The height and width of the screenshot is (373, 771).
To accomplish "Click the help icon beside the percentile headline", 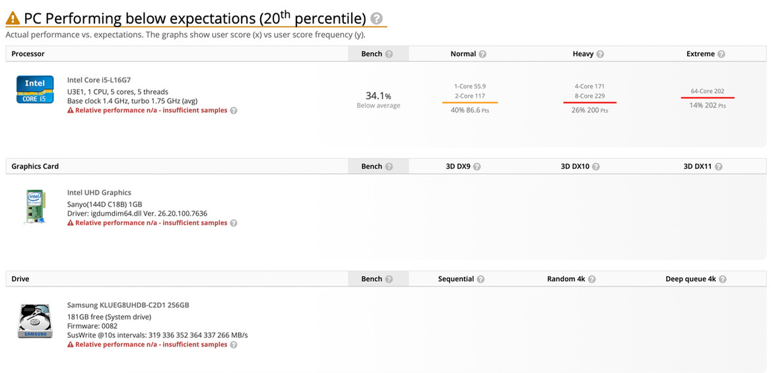I will pyautogui.click(x=377, y=19).
